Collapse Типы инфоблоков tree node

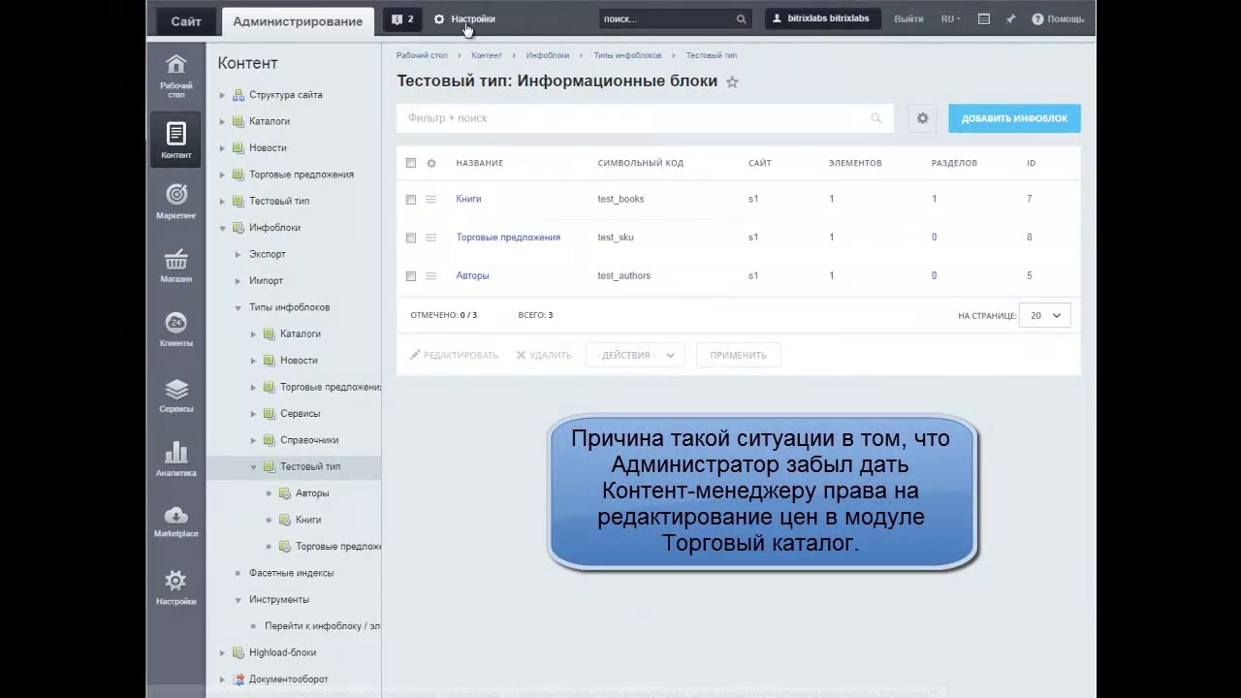pyautogui.click(x=238, y=307)
